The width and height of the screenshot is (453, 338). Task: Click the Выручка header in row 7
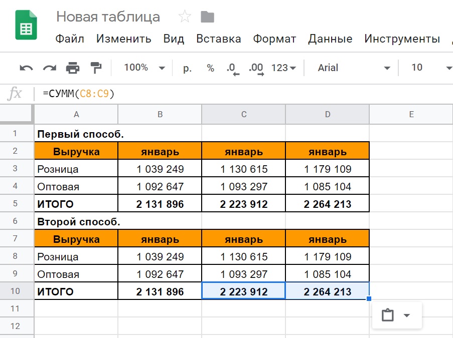click(x=76, y=239)
